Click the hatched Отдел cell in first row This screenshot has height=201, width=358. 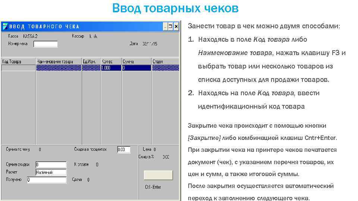point(165,68)
